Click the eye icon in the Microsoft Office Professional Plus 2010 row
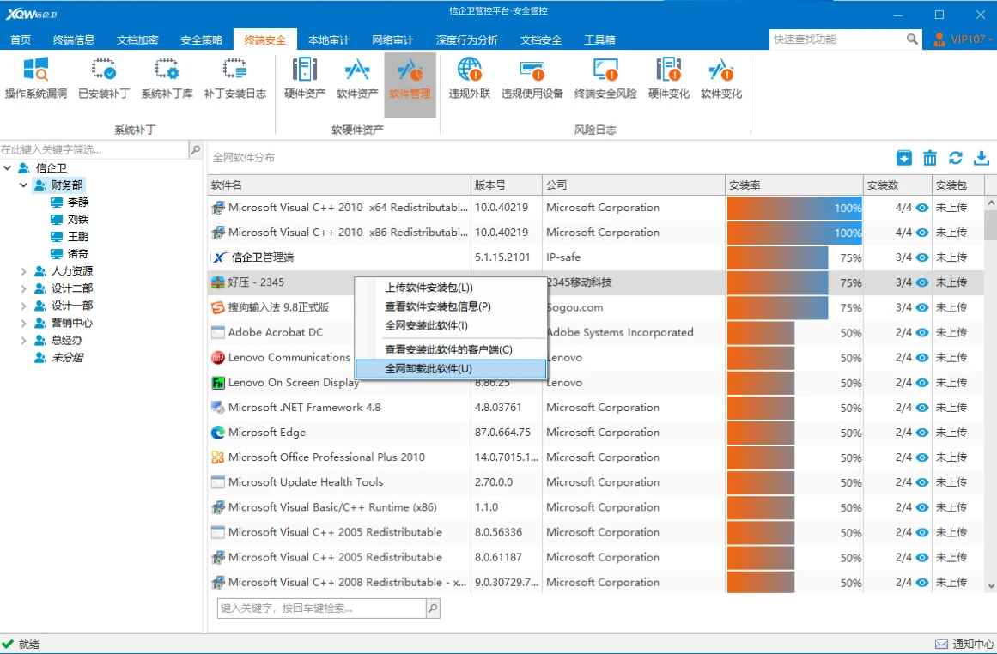This screenshot has width=997, height=654. 922,457
